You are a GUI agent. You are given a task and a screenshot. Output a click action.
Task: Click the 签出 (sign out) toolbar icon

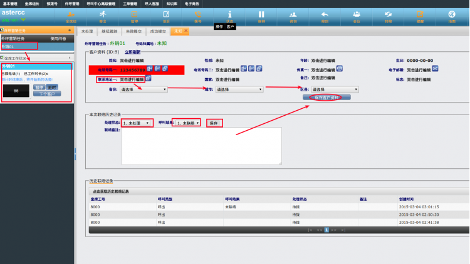tap(102, 15)
